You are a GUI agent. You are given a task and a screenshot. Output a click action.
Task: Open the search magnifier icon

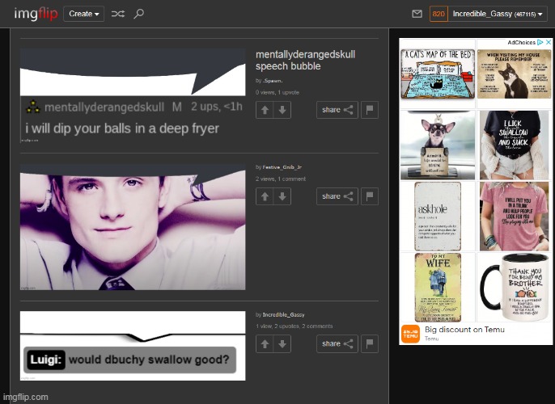[x=138, y=14]
